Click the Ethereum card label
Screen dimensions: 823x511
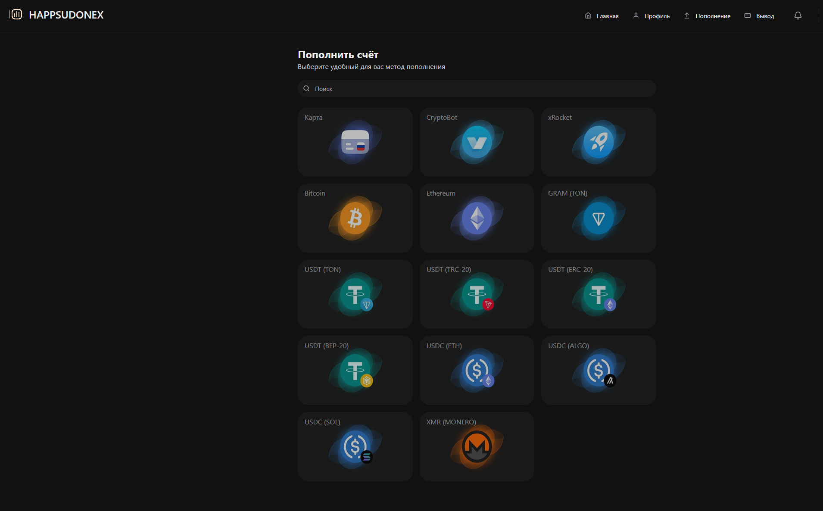tap(441, 193)
